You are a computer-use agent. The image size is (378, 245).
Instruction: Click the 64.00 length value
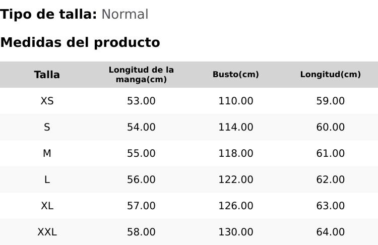[330, 232]
